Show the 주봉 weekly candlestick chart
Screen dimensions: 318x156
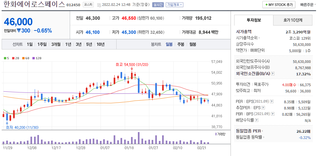click(x=181, y=44)
